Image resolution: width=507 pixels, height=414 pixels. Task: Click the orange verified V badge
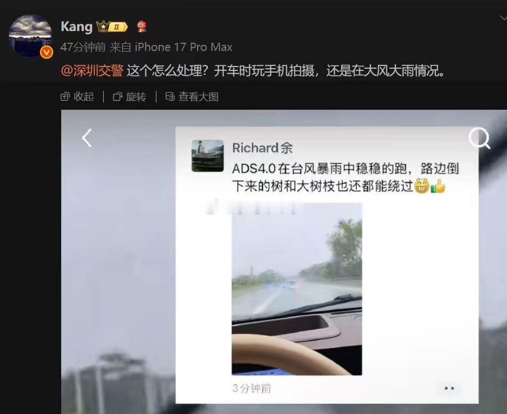[47, 52]
